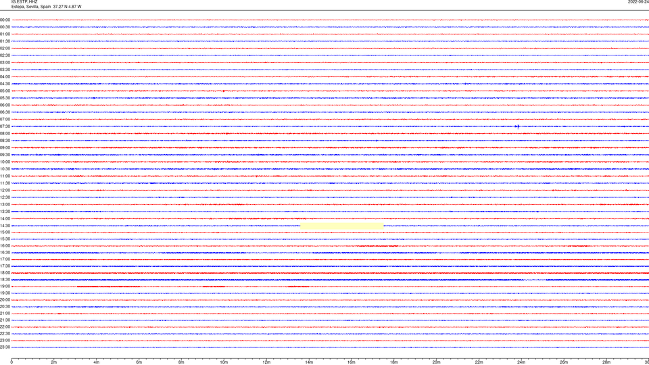Screen dimensions: 649x365
Task: Select the 08:30 time label
Action: tap(5, 141)
